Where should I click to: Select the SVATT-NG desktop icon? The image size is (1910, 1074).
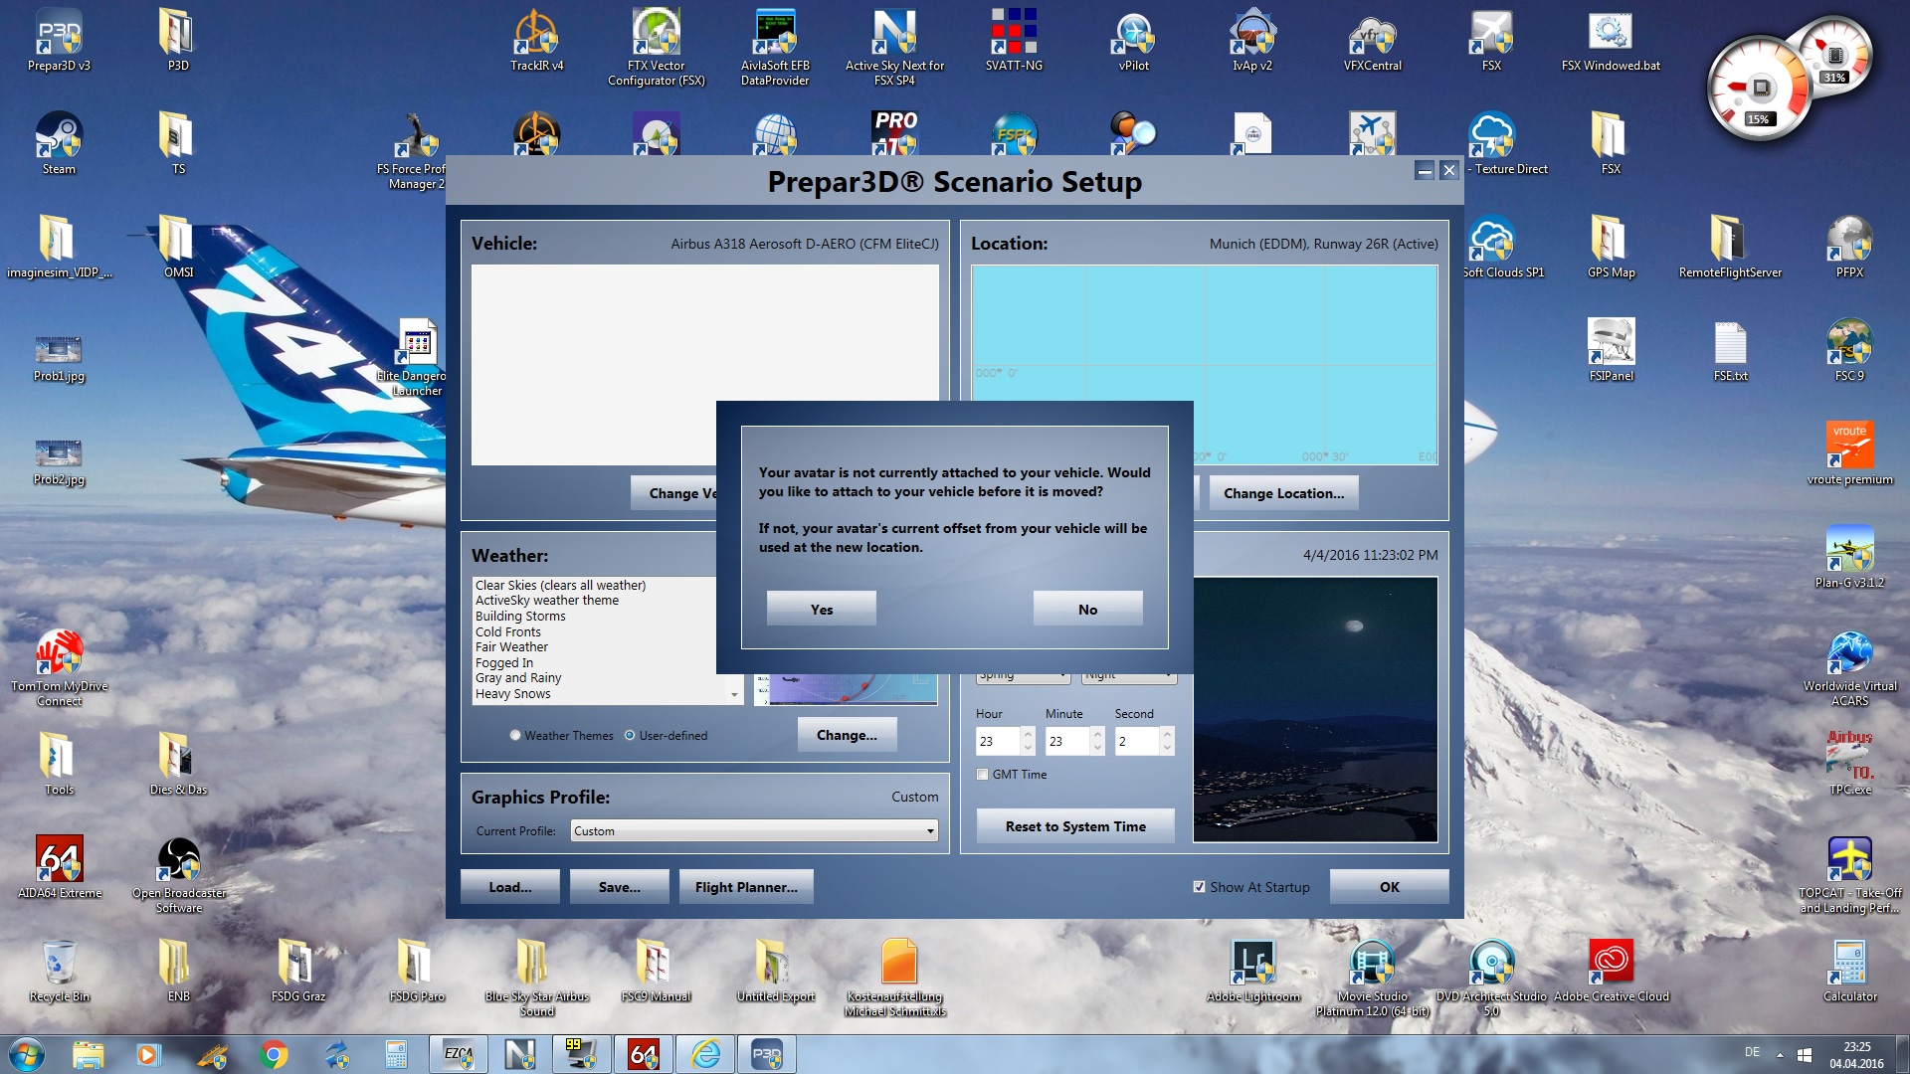pos(1014,40)
